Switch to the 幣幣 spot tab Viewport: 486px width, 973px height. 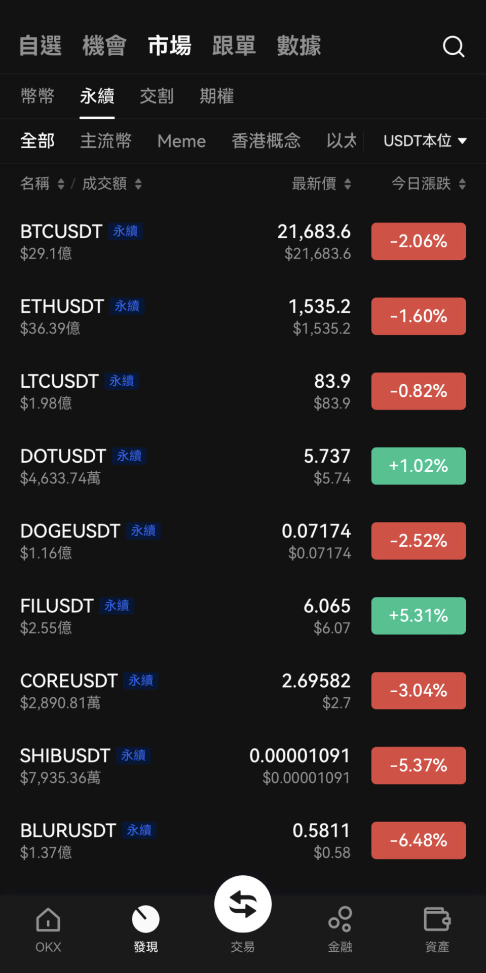[x=38, y=96]
